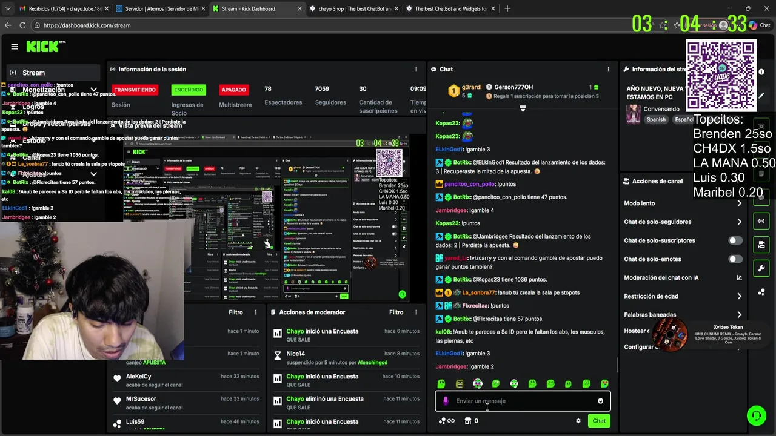Reload the page with browser refresh button
The height and width of the screenshot is (436, 776).
(22, 25)
